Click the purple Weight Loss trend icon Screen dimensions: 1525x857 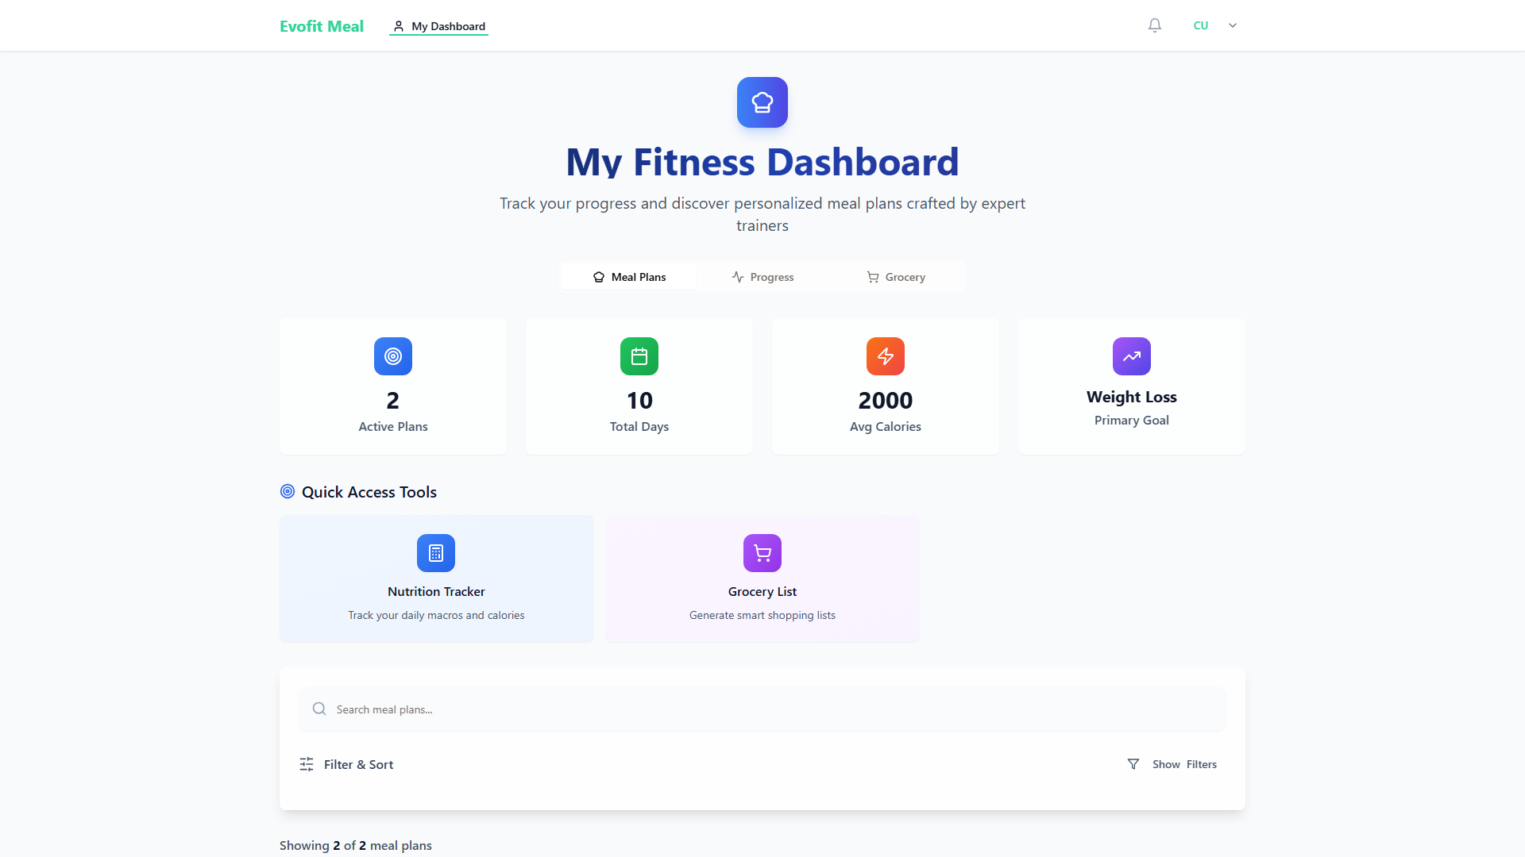tap(1132, 356)
